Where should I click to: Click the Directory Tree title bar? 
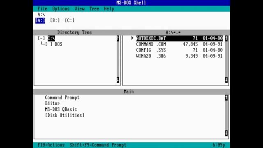[x=74, y=32]
